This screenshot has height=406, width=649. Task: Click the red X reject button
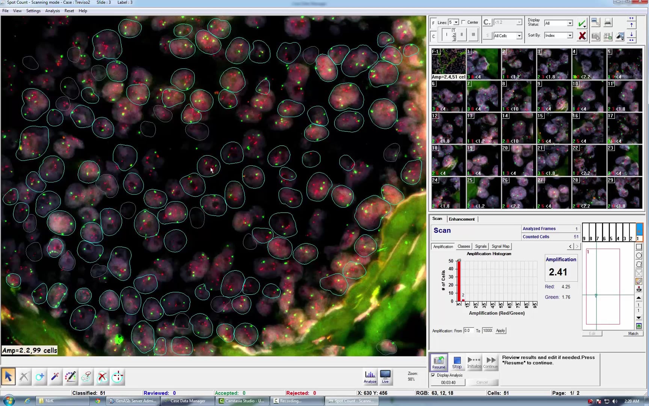pyautogui.click(x=582, y=36)
